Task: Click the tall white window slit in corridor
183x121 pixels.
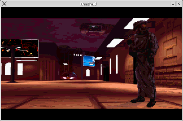Action: click(x=117, y=64)
